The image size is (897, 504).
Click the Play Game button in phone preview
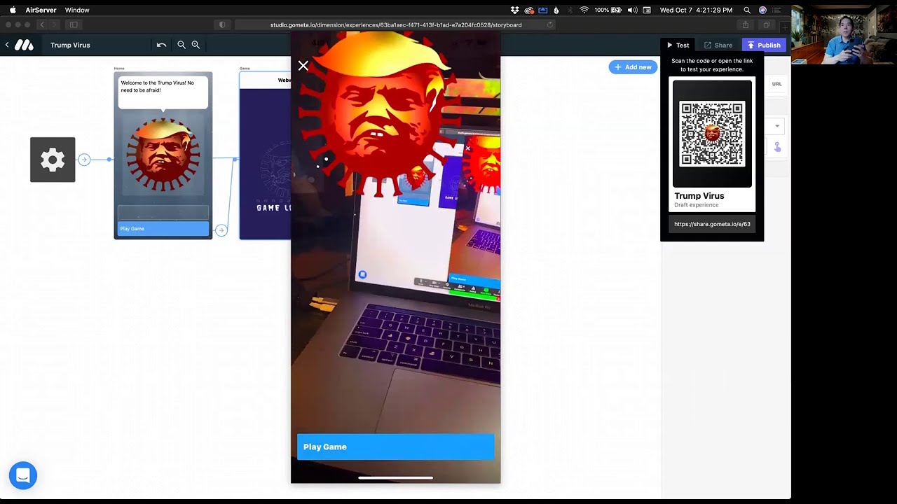pos(396,447)
